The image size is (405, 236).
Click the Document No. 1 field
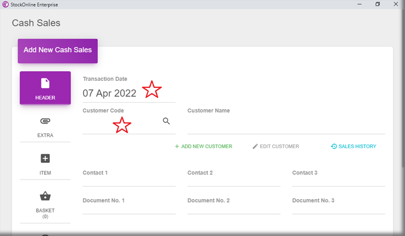(x=129, y=209)
